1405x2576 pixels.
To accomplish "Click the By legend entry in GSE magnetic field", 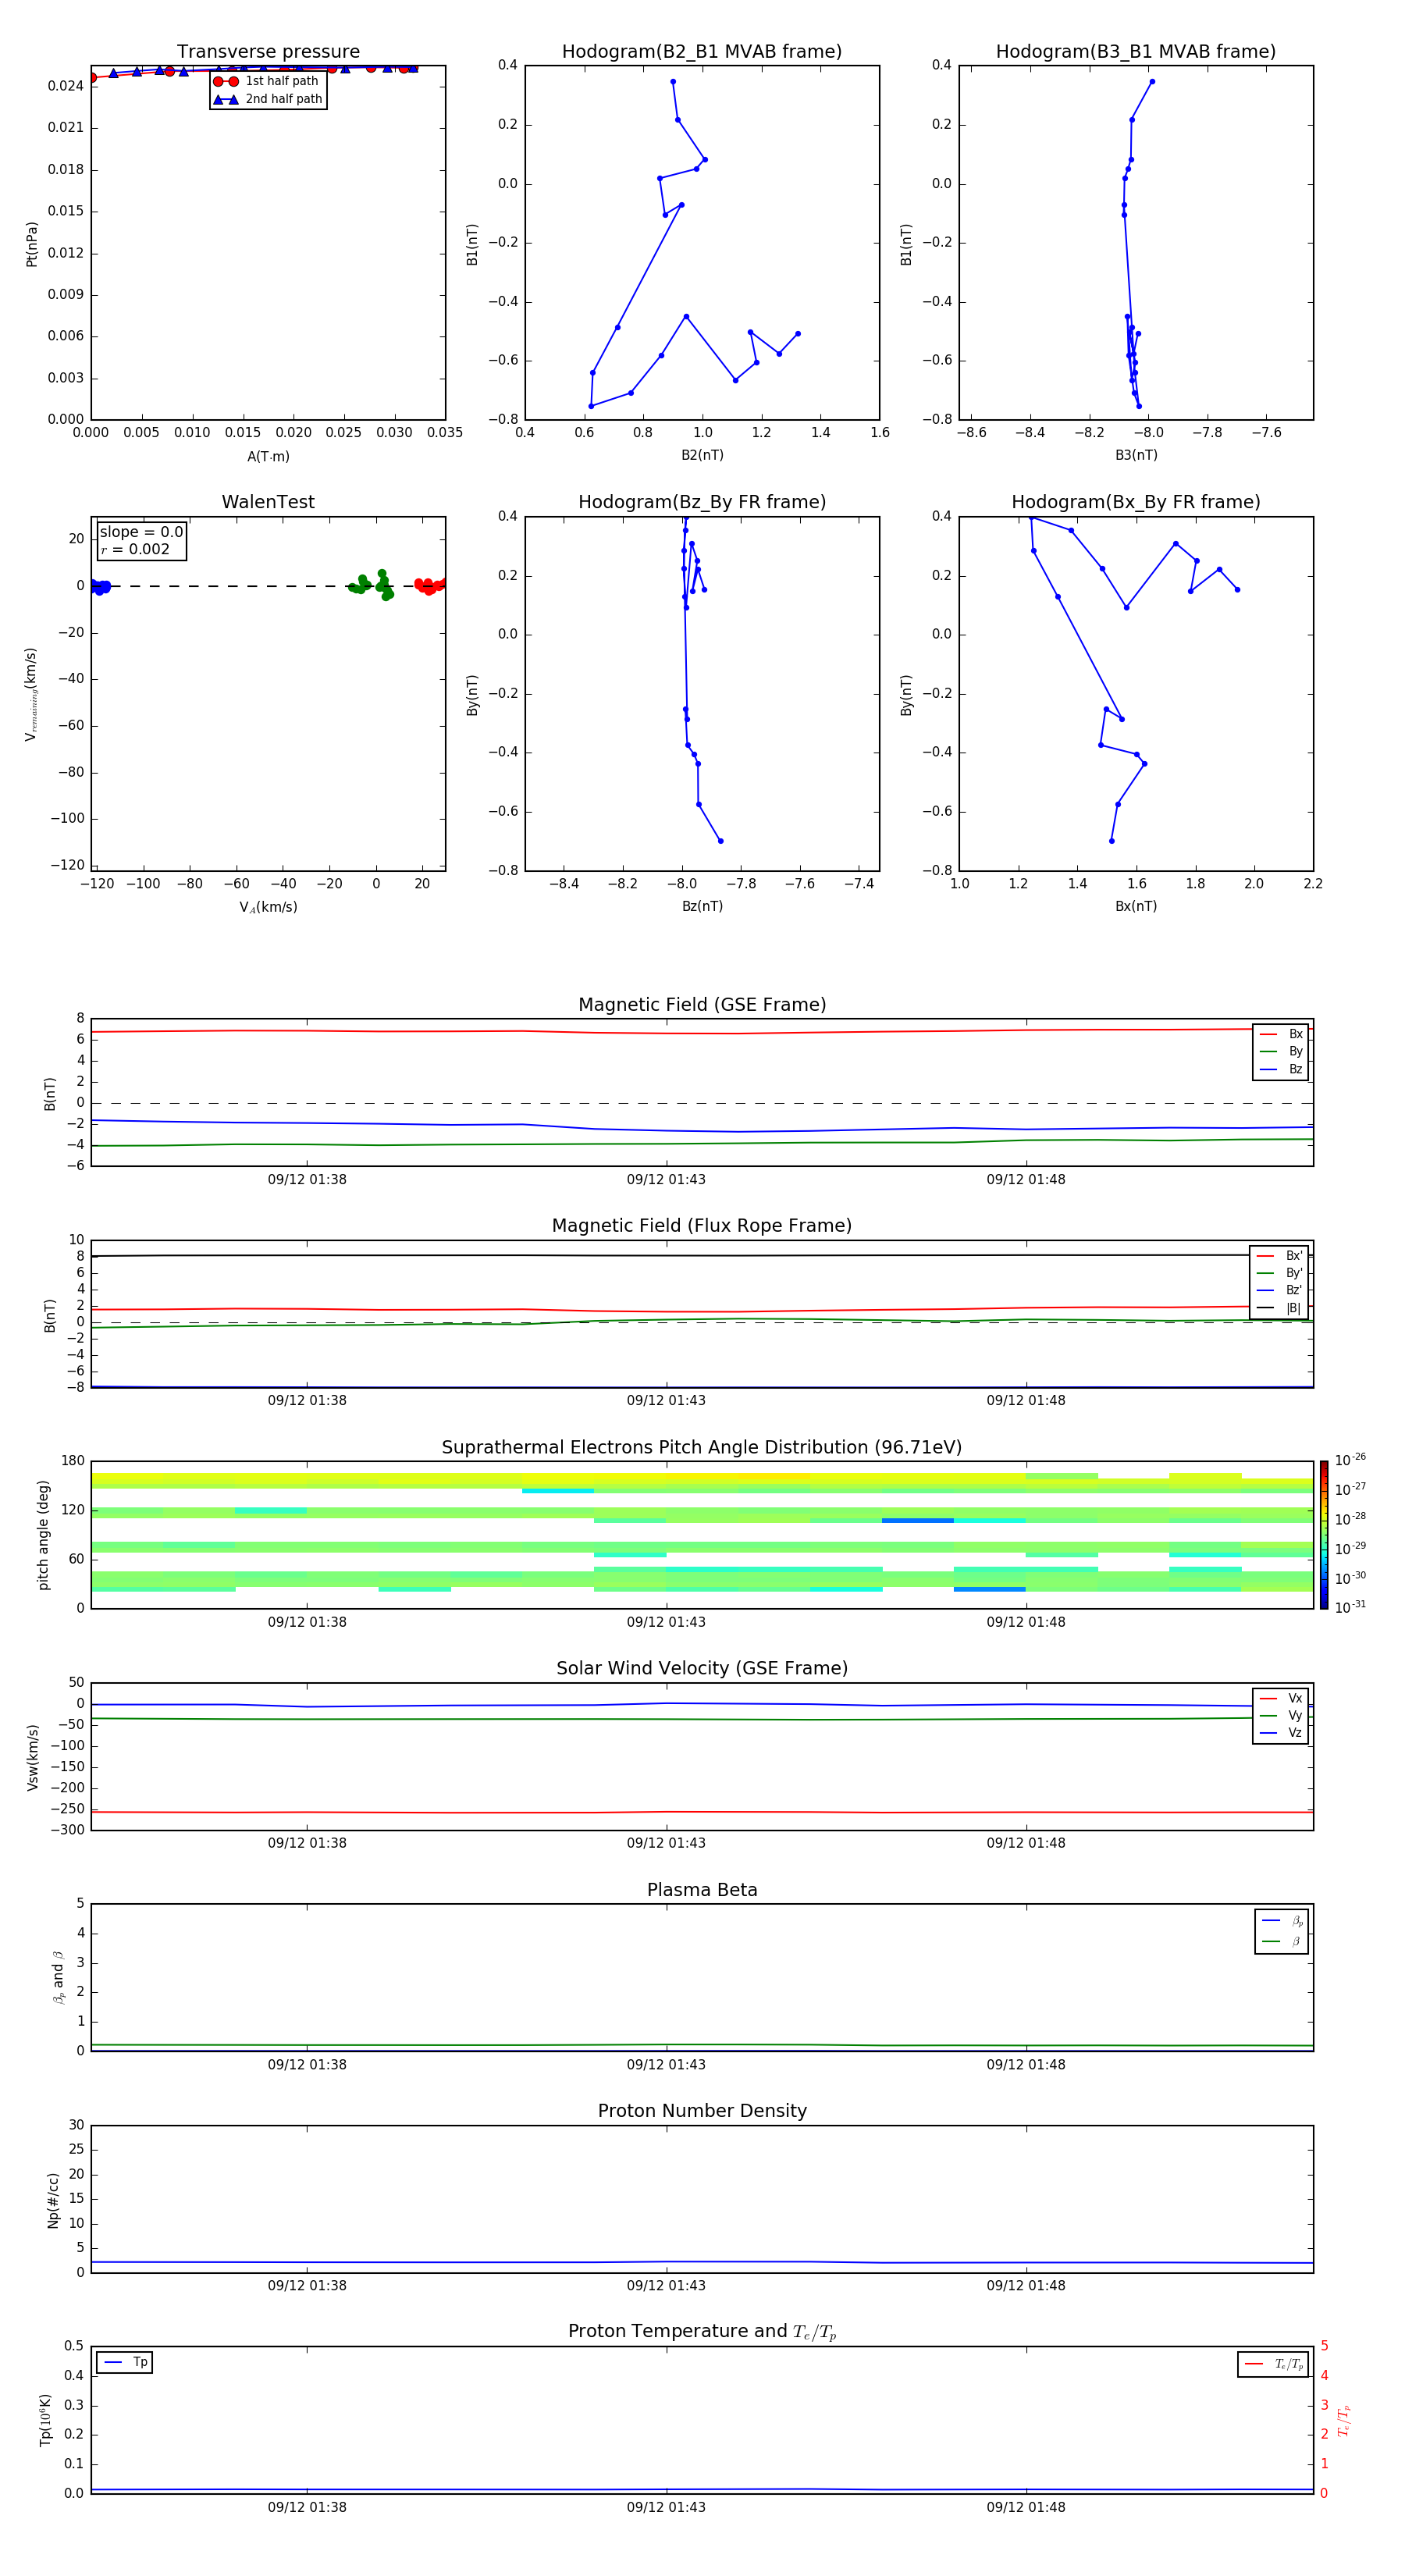I will [1281, 1051].
